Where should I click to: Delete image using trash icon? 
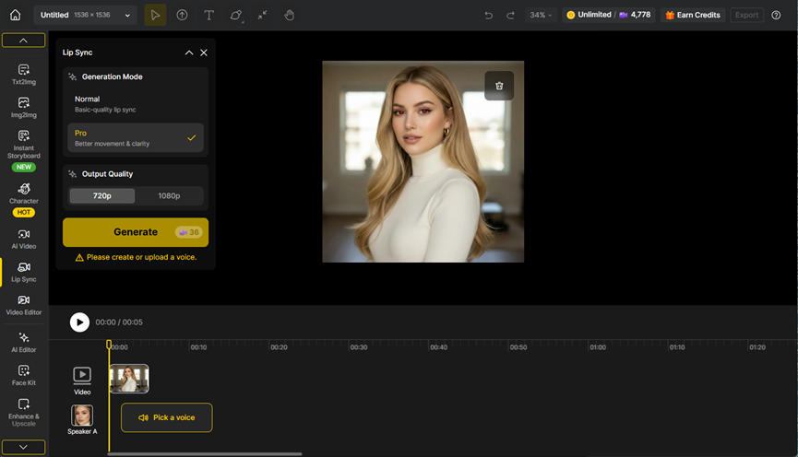[x=499, y=86]
